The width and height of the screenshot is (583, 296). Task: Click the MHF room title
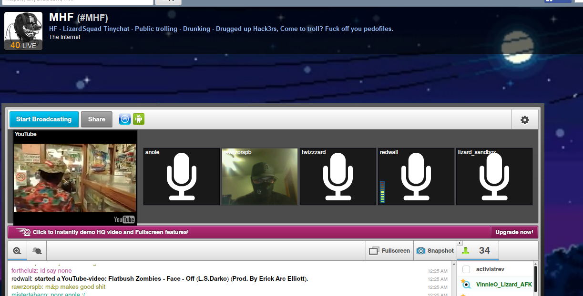click(79, 18)
